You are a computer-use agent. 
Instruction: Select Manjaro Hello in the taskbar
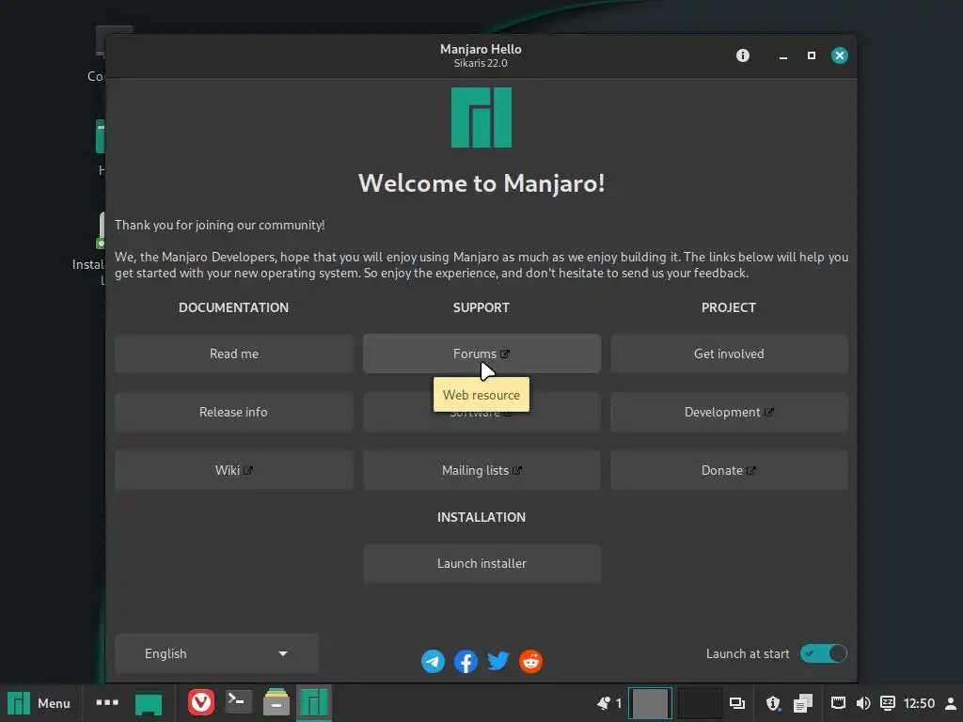click(314, 703)
